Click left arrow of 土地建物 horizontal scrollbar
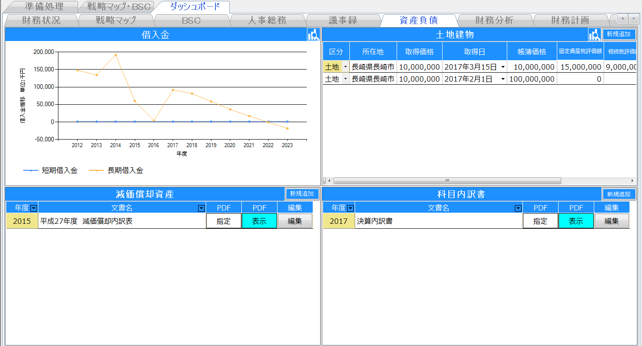642x346 pixels. (329, 181)
